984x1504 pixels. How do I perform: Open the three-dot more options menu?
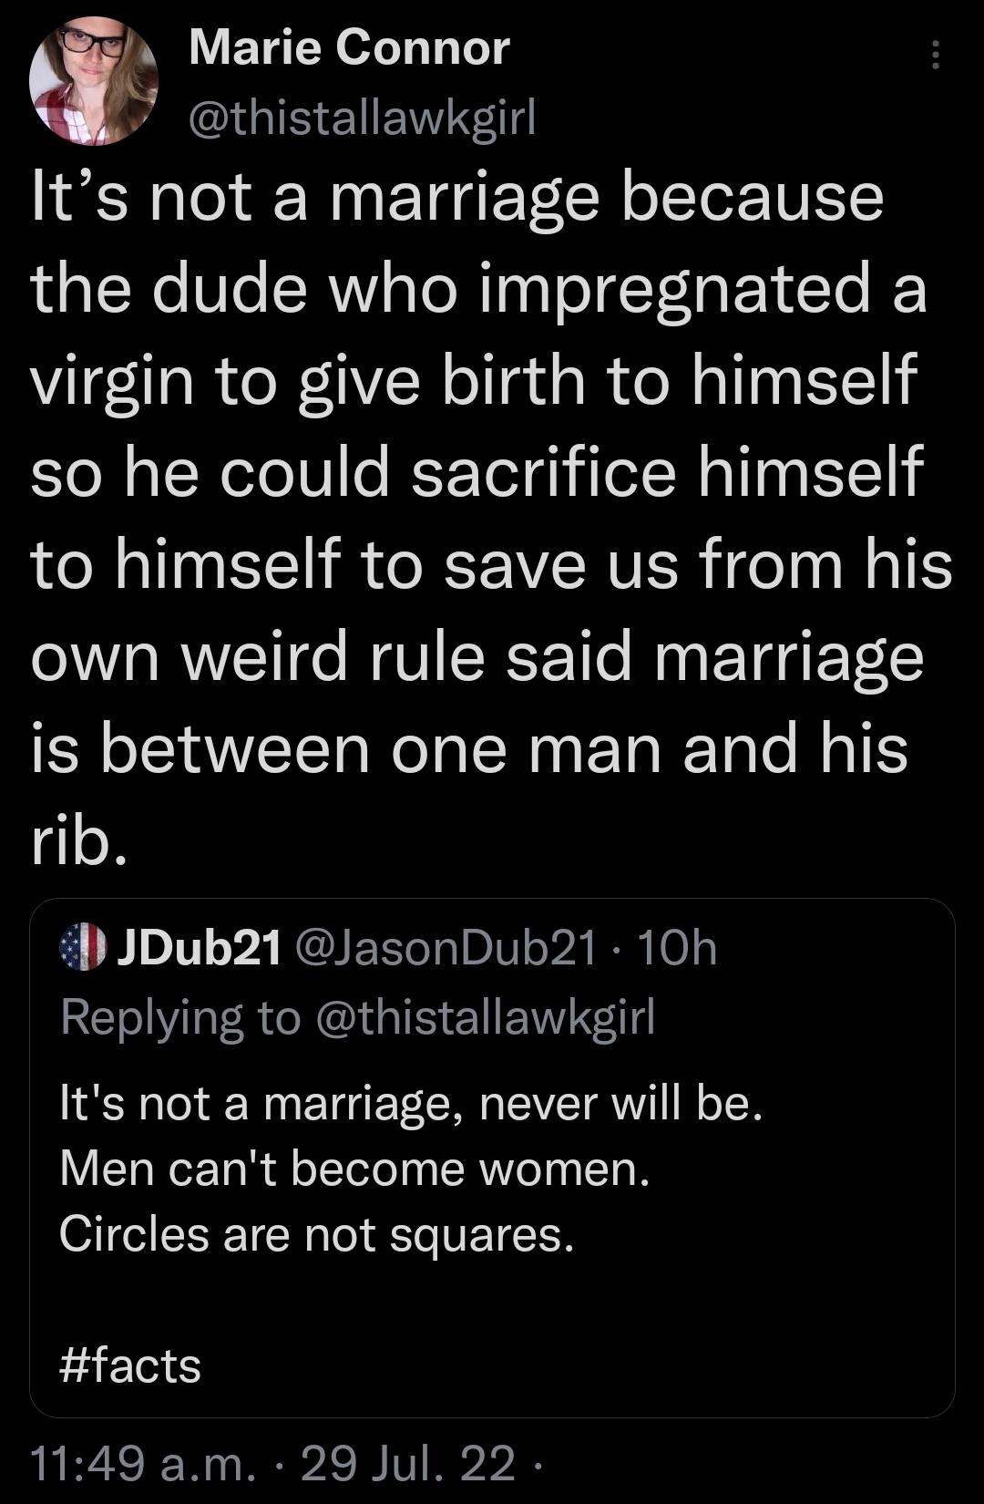(x=934, y=56)
